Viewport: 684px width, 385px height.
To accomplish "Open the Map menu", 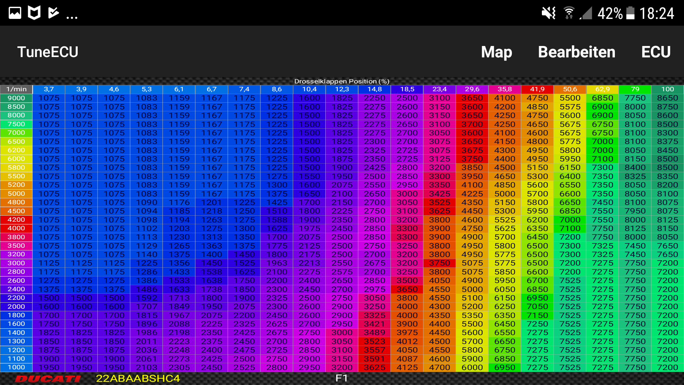I will pyautogui.click(x=496, y=52).
